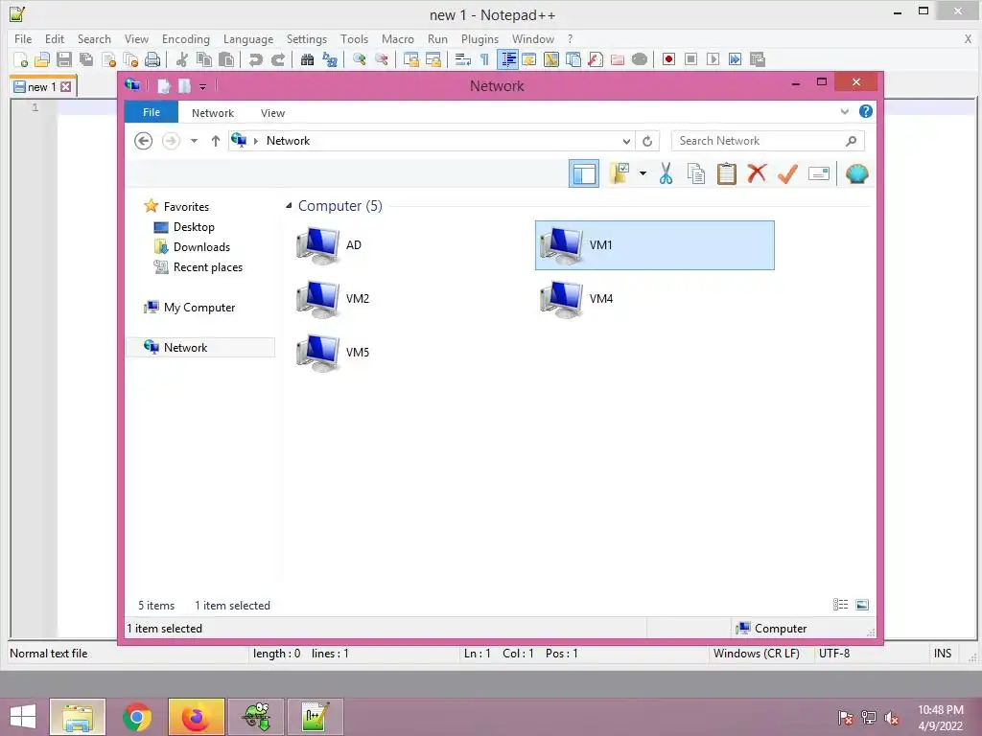Go up one level in explorer
This screenshot has width=982, height=736.
point(216,141)
